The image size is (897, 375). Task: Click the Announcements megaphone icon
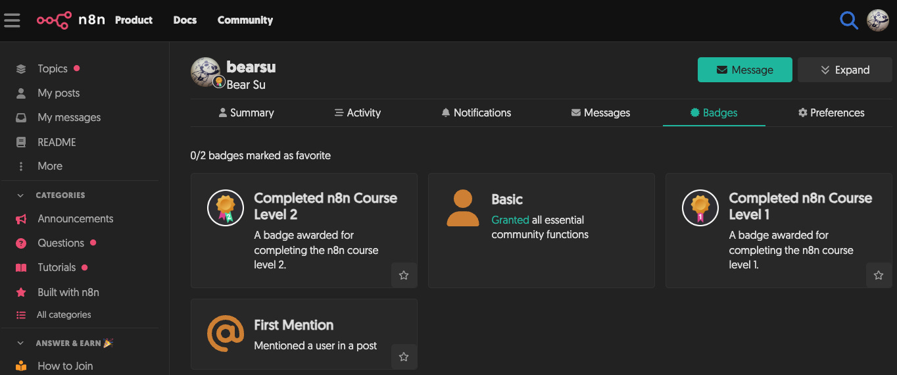(x=21, y=219)
